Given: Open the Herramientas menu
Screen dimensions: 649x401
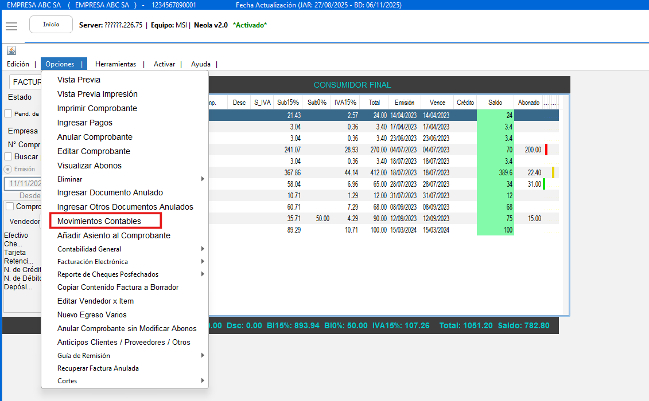Looking at the screenshot, I should tap(115, 64).
